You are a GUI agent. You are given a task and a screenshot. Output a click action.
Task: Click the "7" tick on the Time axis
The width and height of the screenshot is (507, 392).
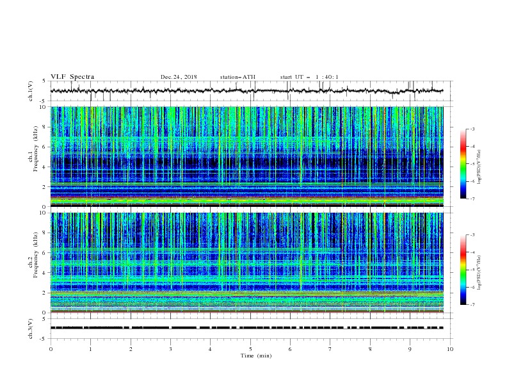click(330, 349)
